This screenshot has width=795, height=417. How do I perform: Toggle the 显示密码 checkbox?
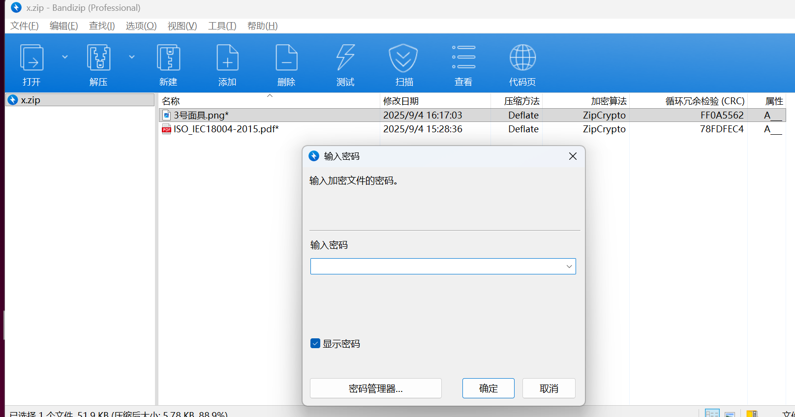(315, 343)
